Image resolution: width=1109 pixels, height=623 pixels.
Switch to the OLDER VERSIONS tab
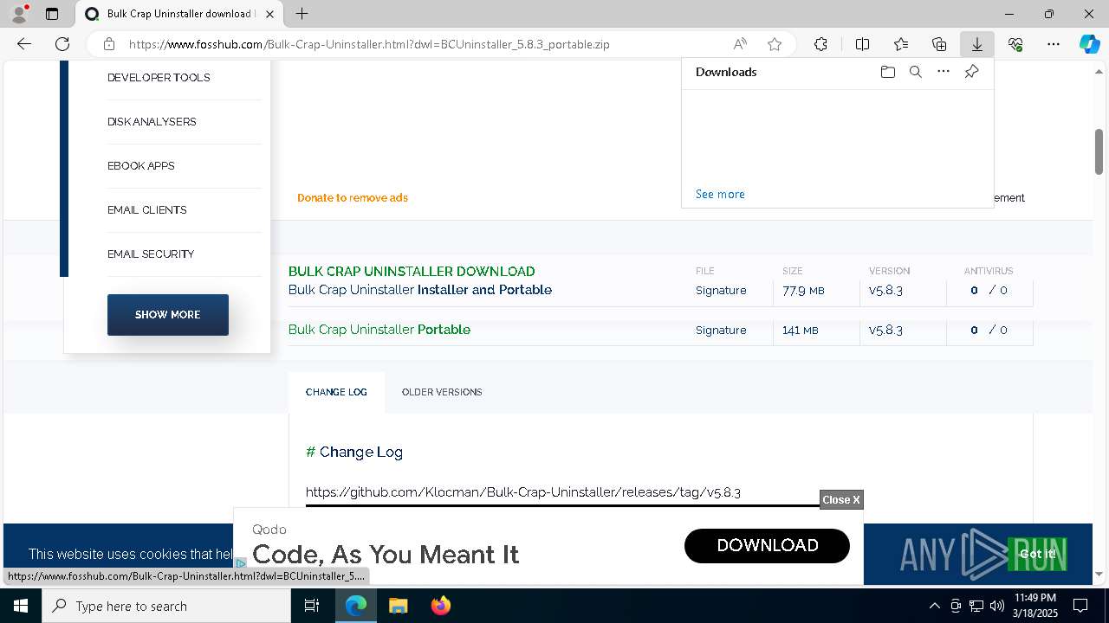click(x=442, y=392)
